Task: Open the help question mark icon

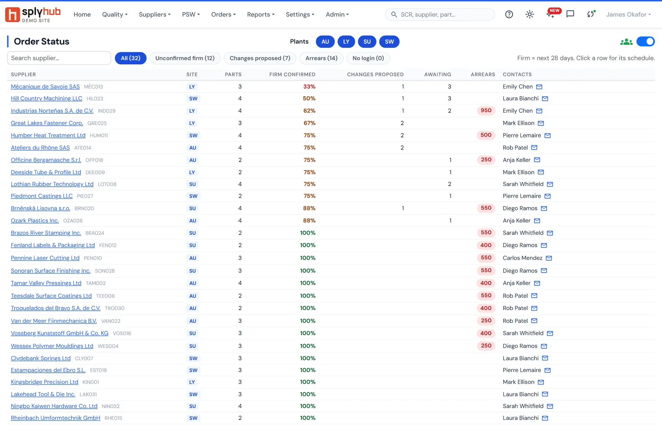Action: click(x=509, y=14)
